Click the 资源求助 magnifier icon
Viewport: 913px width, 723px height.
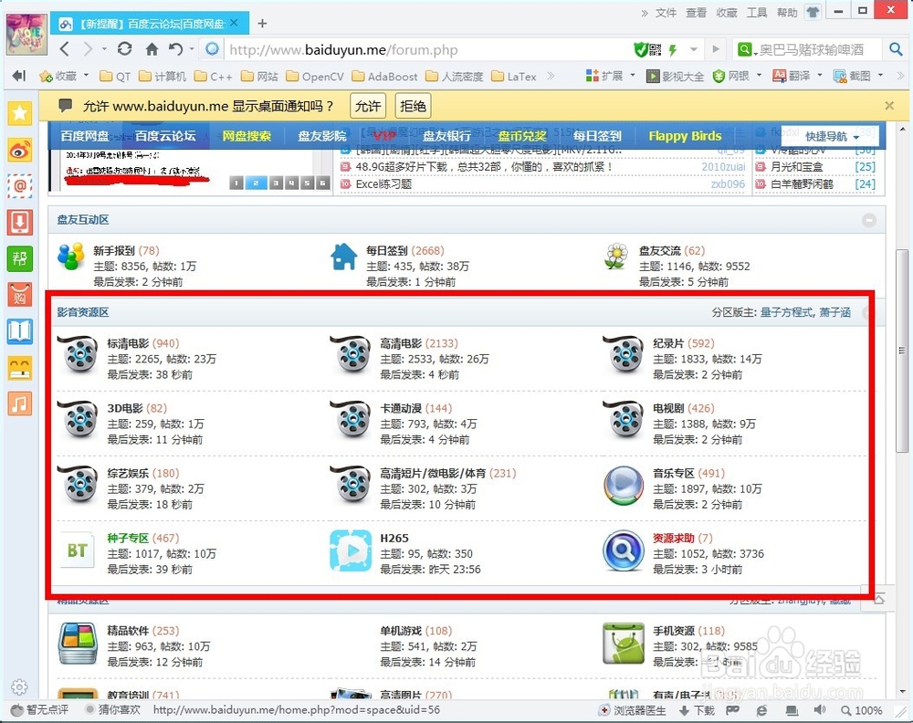[x=623, y=550]
